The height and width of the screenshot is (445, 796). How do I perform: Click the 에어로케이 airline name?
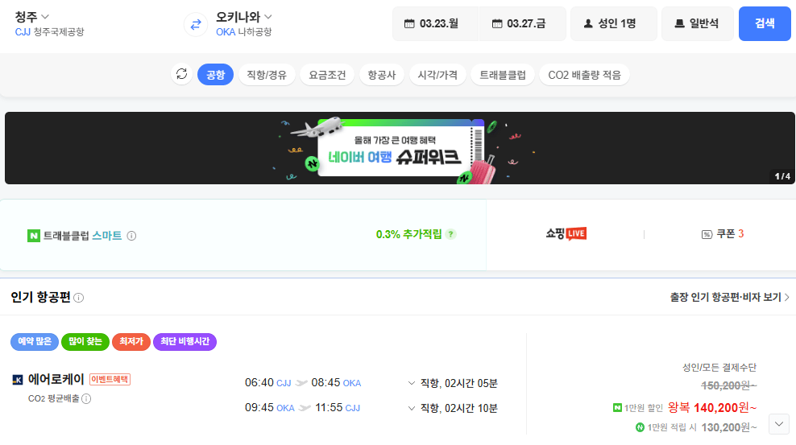[x=56, y=379]
